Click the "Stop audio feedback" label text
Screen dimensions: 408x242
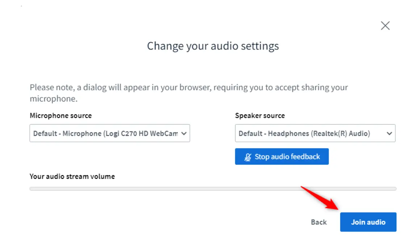[287, 157]
